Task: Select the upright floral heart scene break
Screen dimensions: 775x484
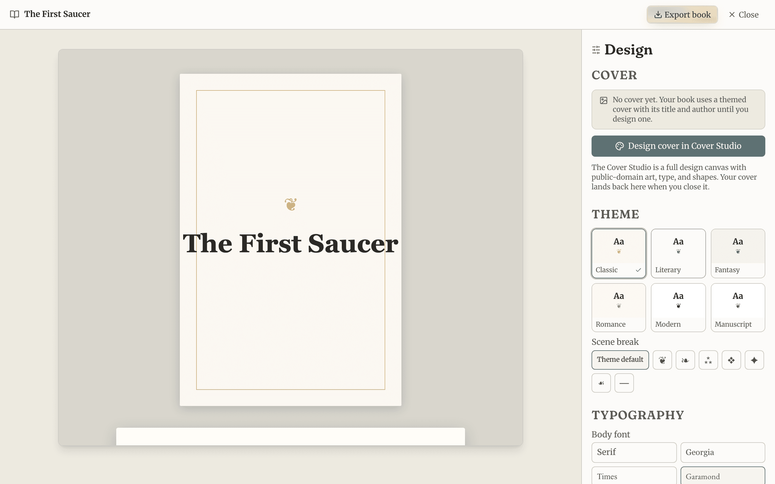Action: (x=662, y=360)
